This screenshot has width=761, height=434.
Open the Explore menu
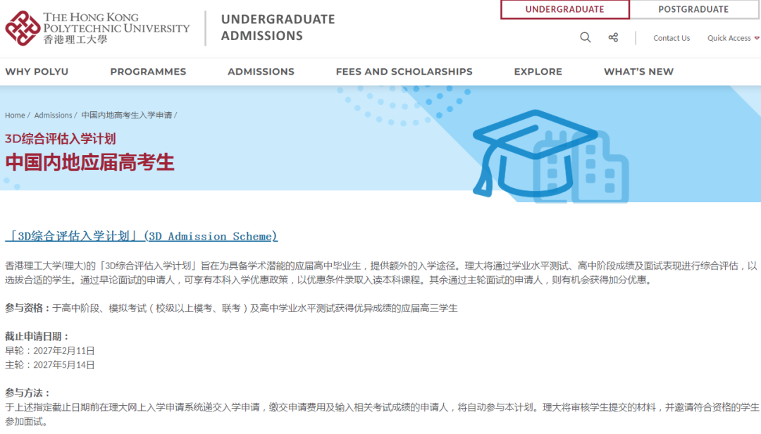[538, 71]
